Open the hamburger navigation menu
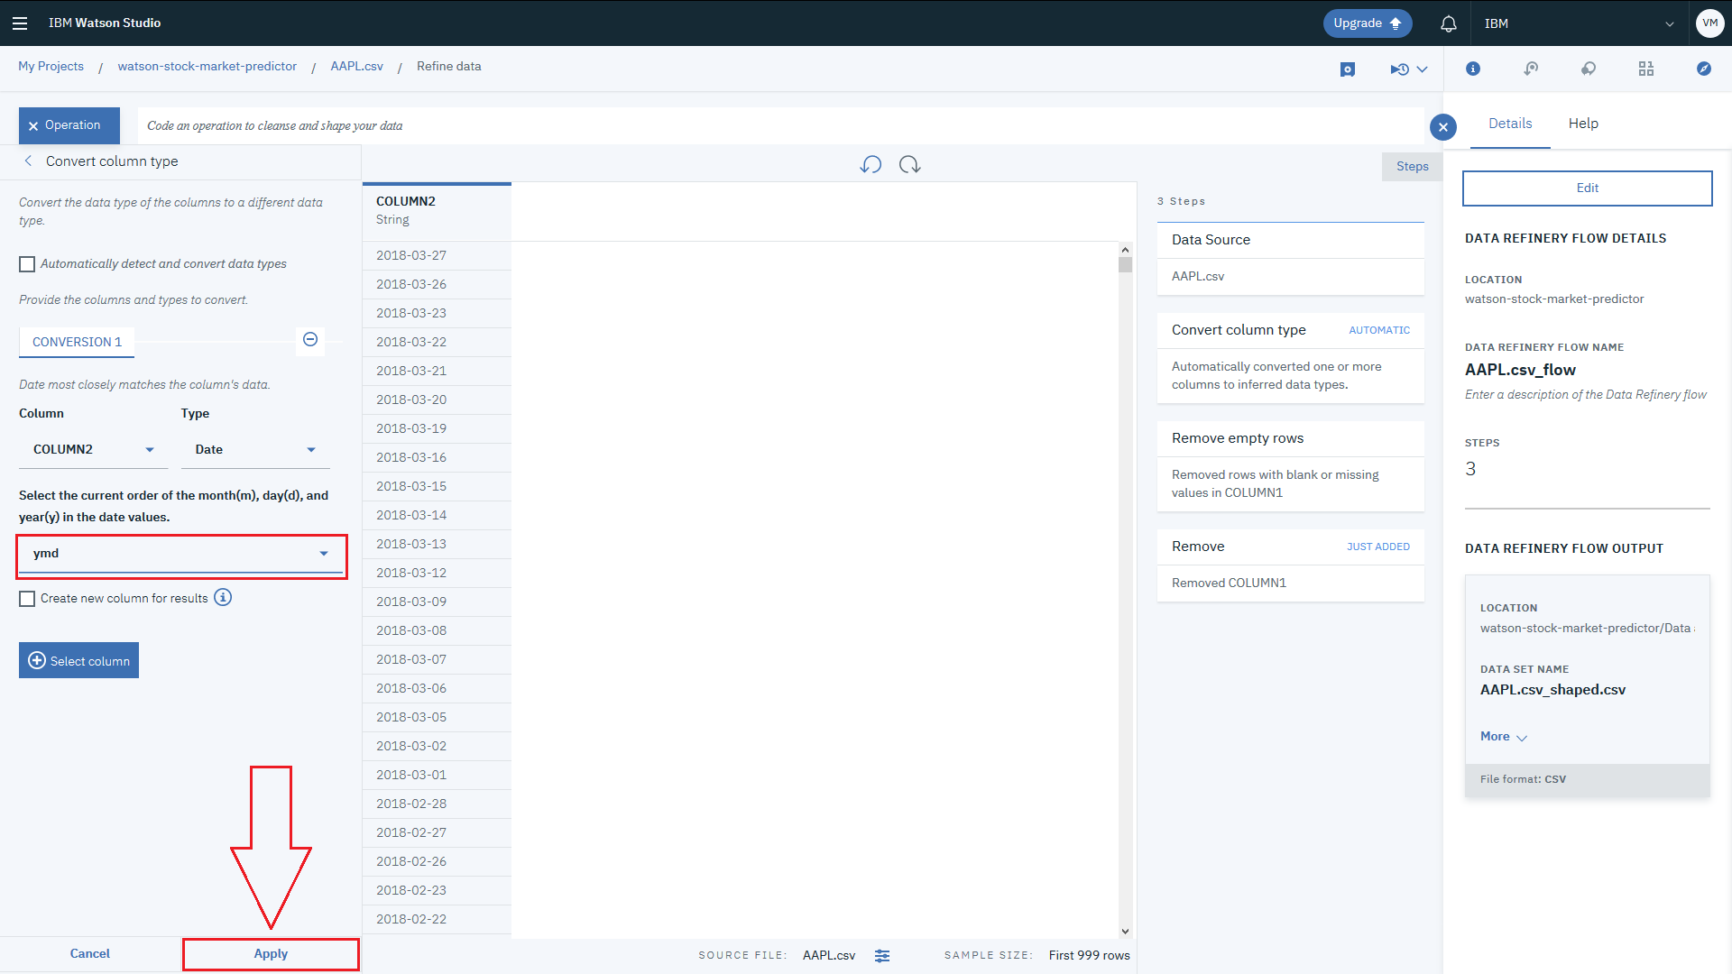This screenshot has height=974, width=1732. [20, 23]
